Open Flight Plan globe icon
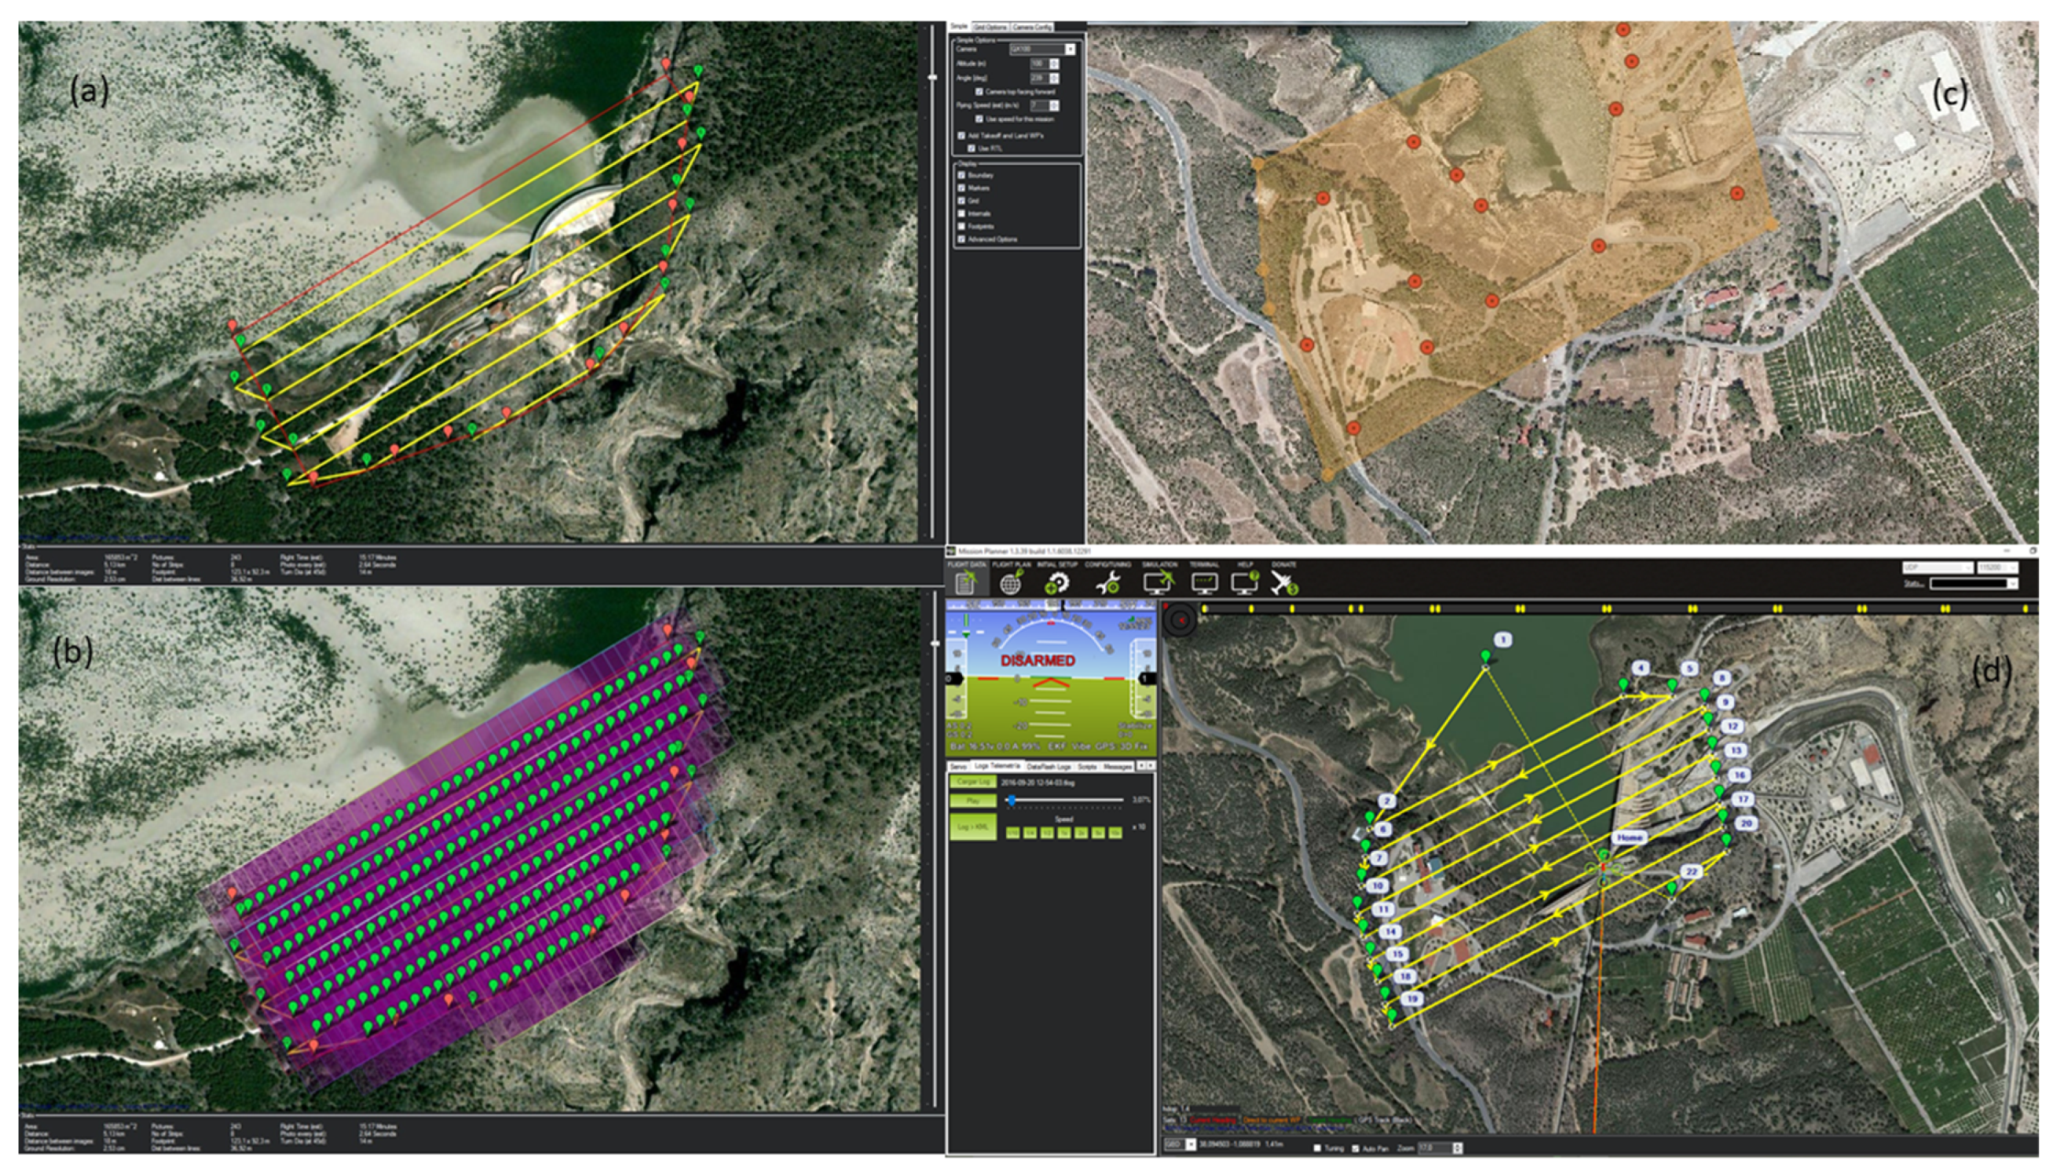 tap(1010, 582)
